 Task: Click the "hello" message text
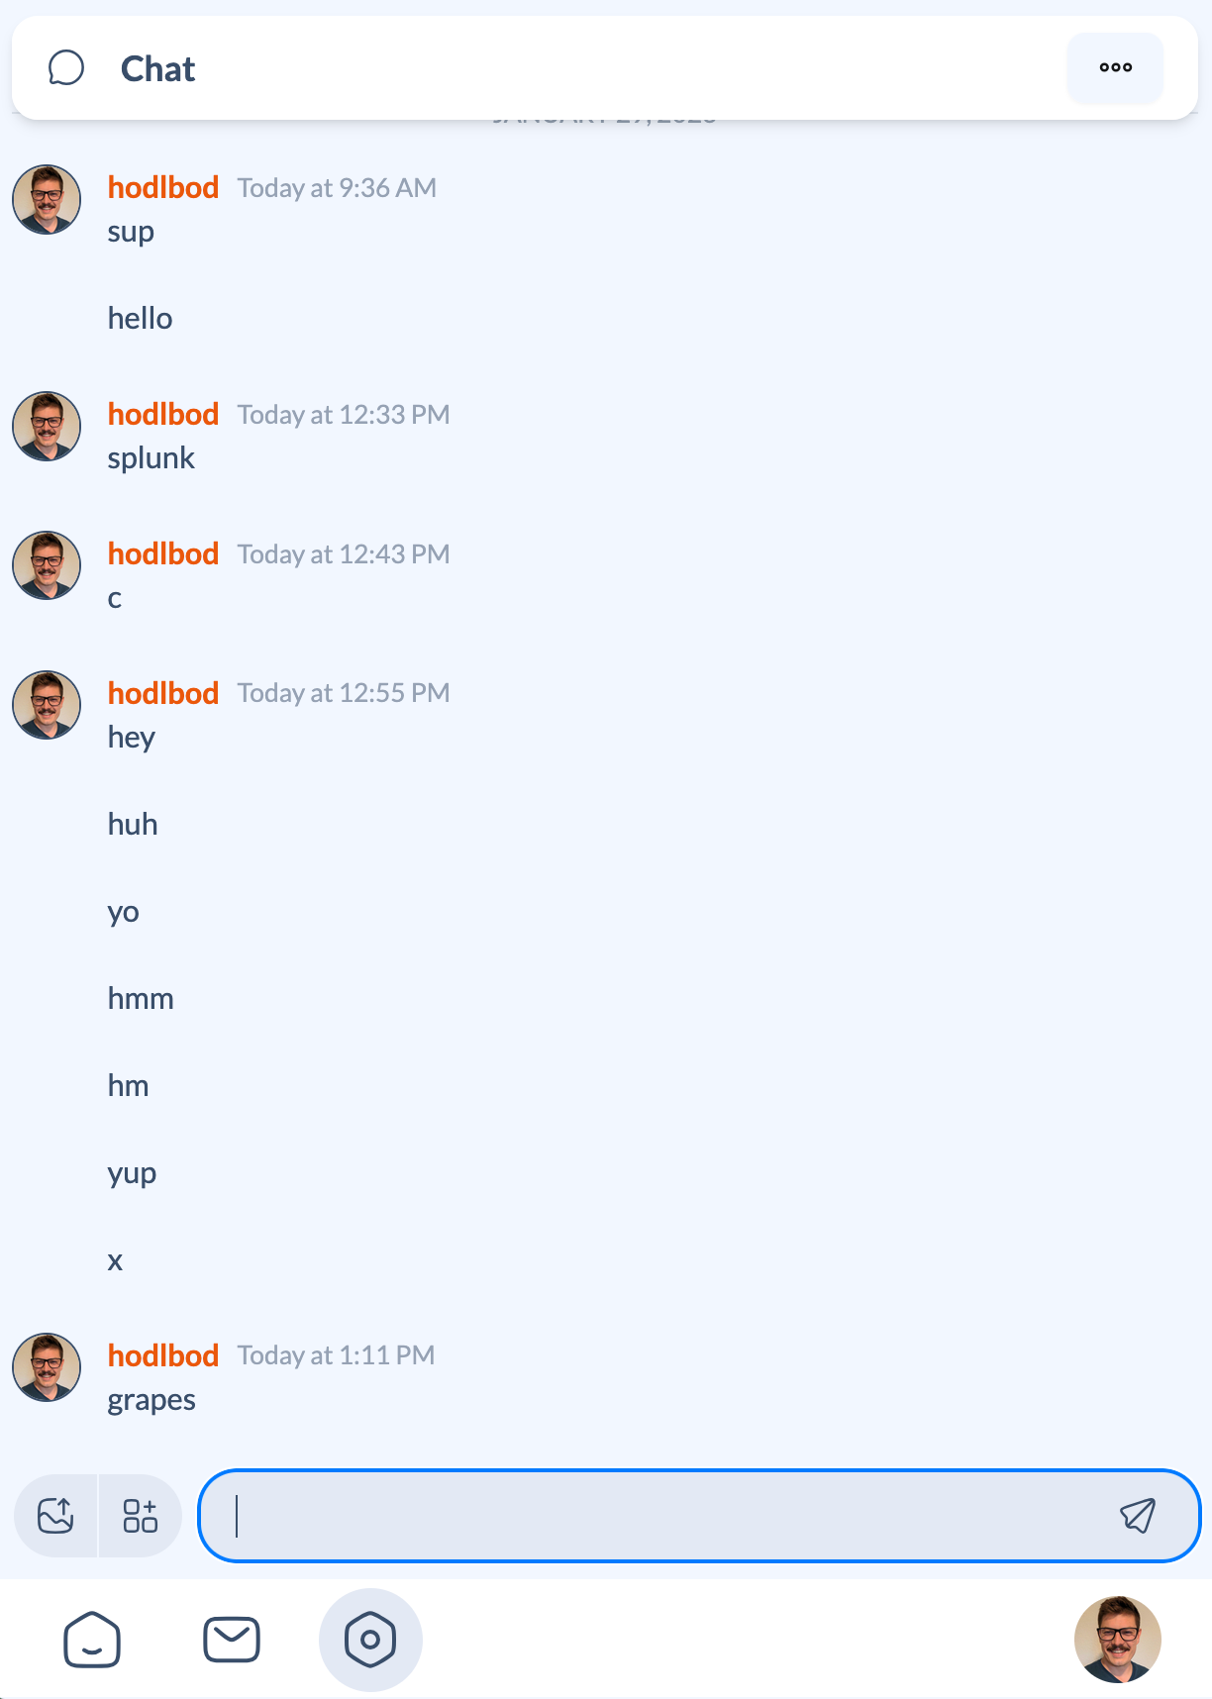[x=140, y=319]
